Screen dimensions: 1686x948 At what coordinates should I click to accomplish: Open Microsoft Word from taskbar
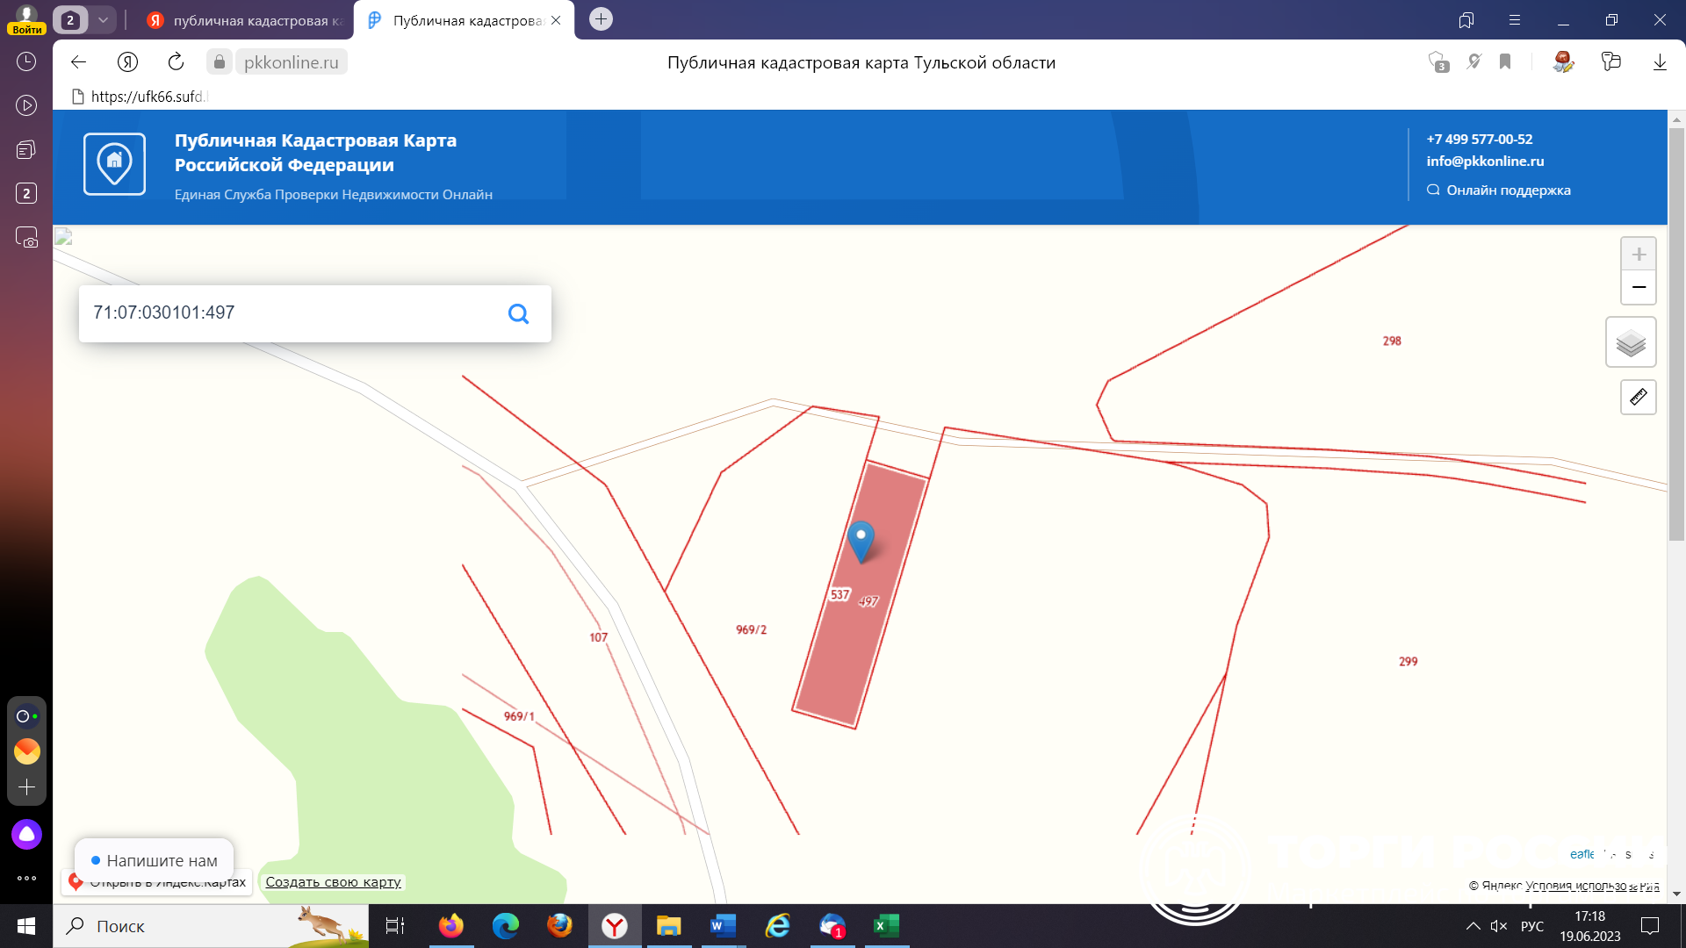point(723,926)
